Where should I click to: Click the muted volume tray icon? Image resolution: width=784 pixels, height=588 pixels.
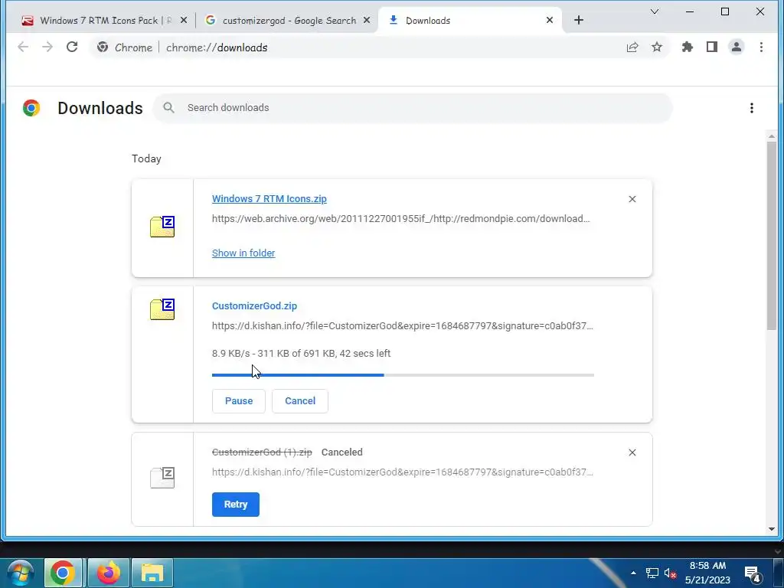[670, 573]
